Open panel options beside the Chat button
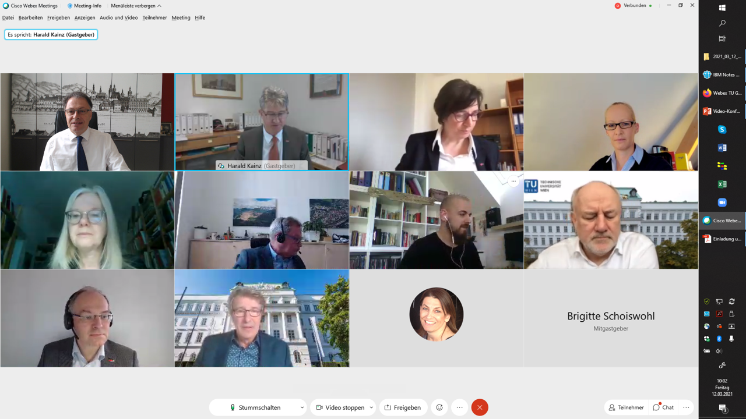Image resolution: width=746 pixels, height=419 pixels. pos(686,407)
